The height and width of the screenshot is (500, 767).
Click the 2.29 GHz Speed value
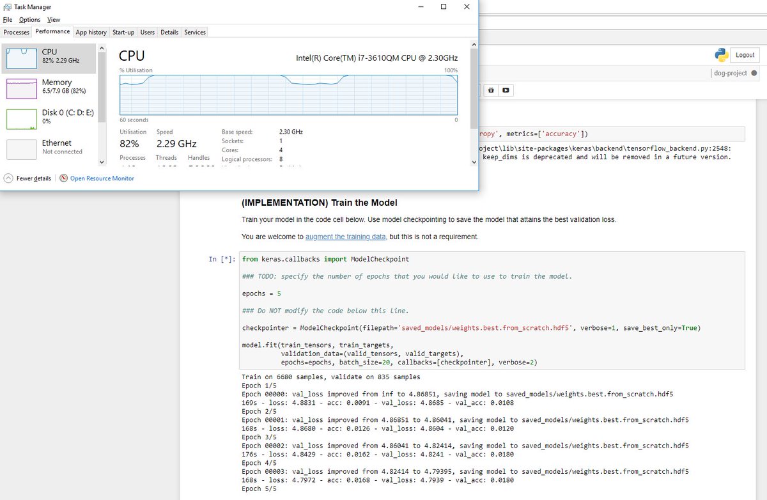[x=176, y=144]
